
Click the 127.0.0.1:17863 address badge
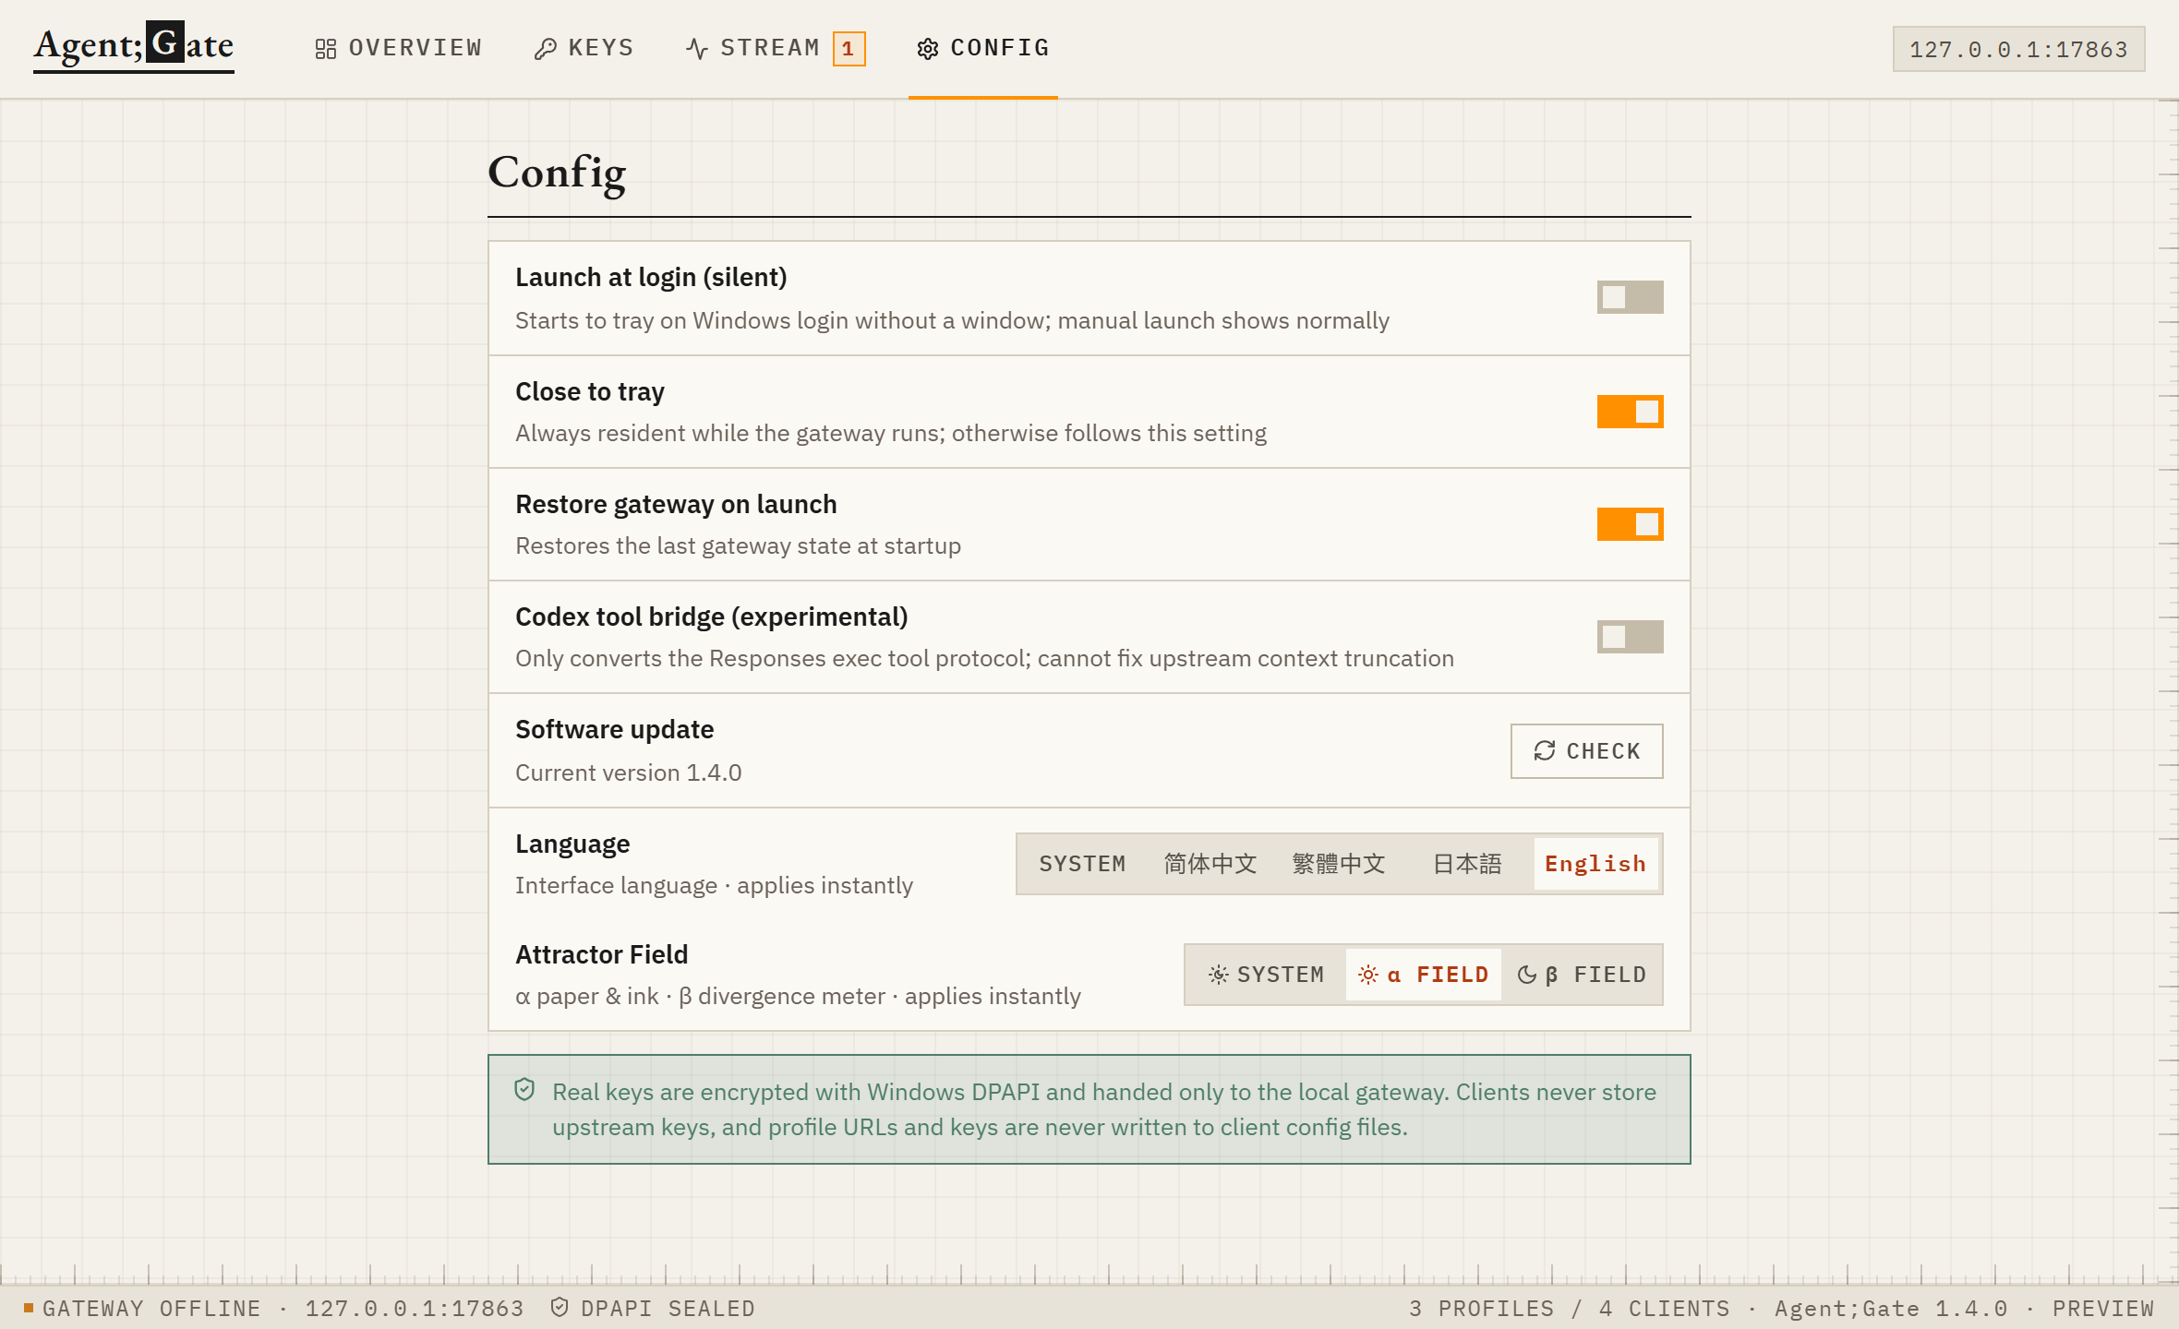[x=2018, y=49]
